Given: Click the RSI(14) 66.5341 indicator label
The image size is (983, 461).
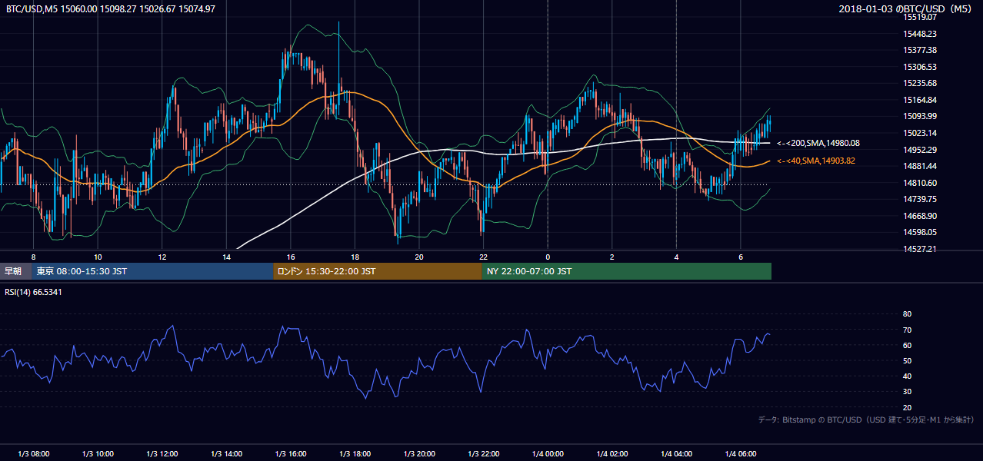Looking at the screenshot, I should tap(34, 292).
